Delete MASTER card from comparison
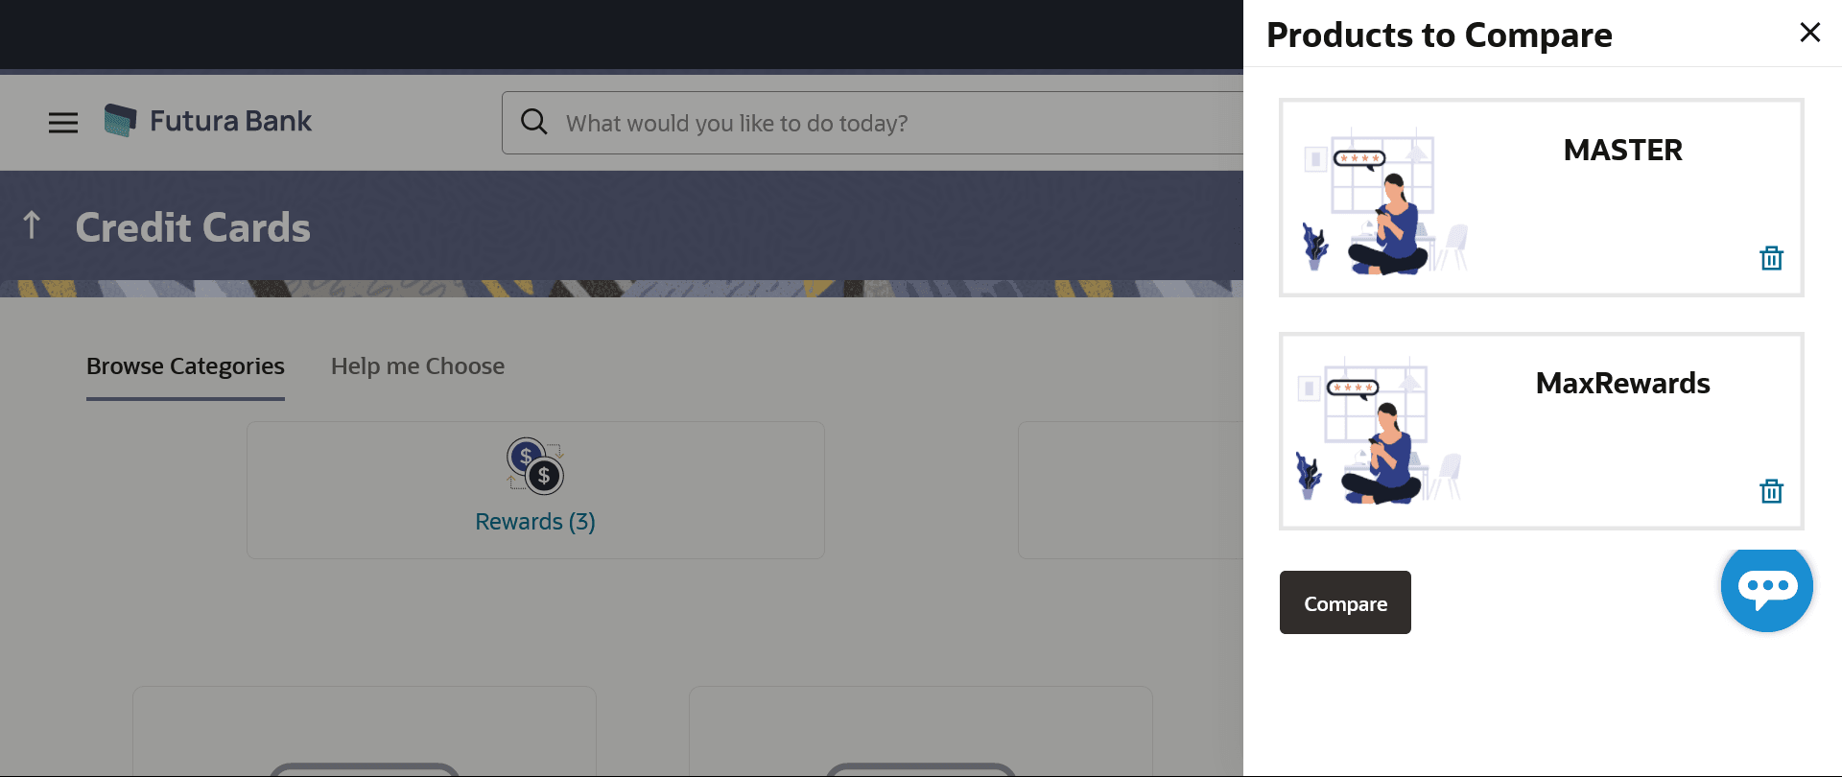This screenshot has width=1842, height=777. pos(1771,258)
